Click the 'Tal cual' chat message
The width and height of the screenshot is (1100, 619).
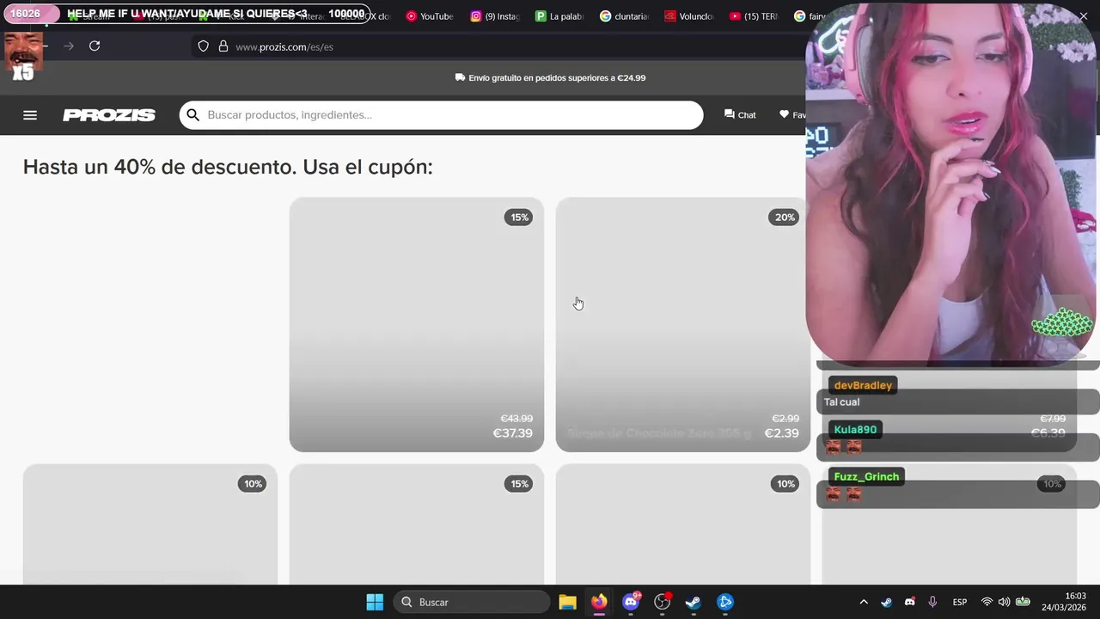(x=841, y=402)
